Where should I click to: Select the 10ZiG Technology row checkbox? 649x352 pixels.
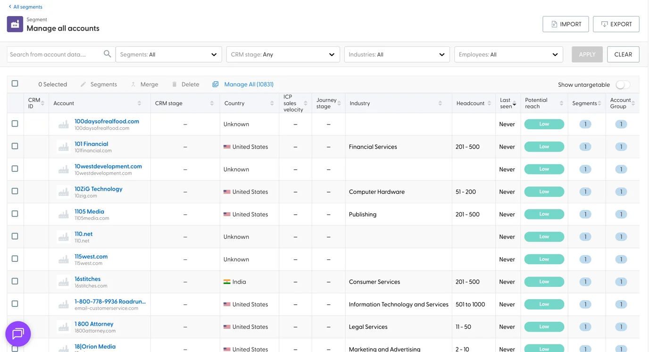[x=15, y=191]
